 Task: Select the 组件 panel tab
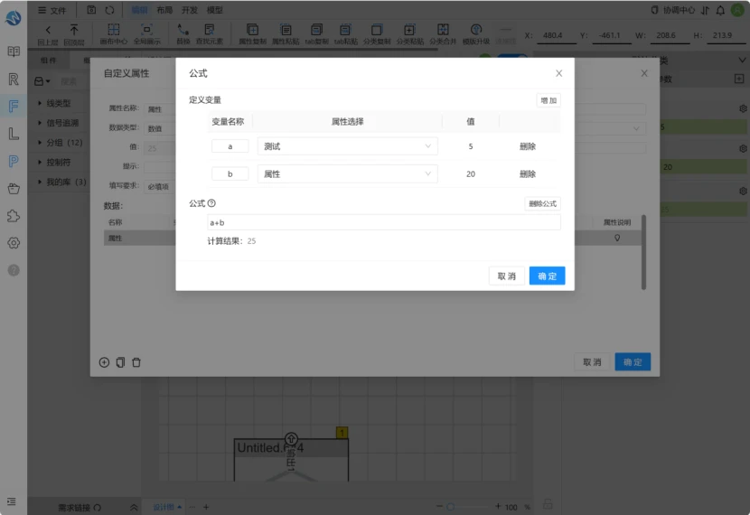[x=48, y=61]
